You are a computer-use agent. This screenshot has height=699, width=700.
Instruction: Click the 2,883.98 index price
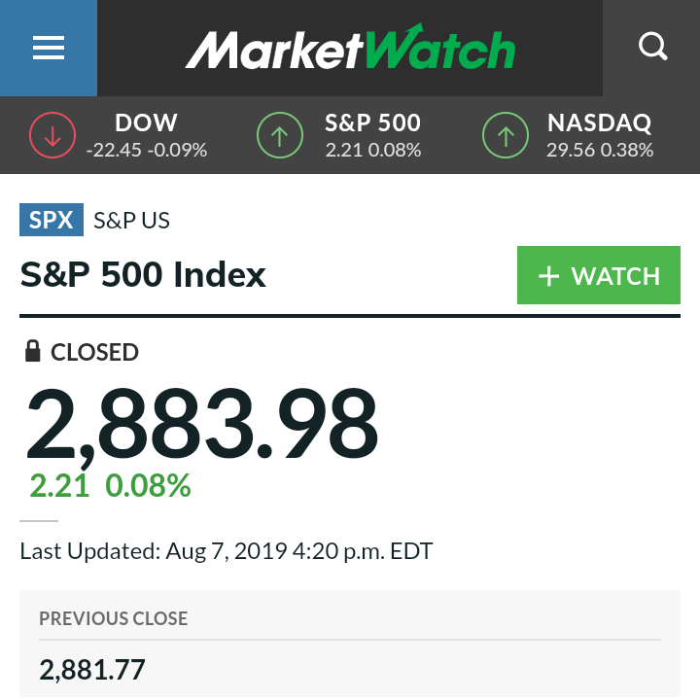click(x=201, y=424)
